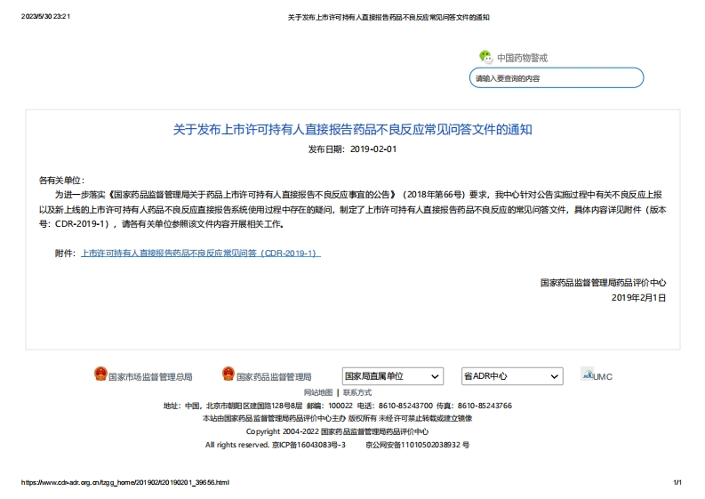Screen dimensions: 705x499
Task: Click the address line with 建国路128号8层
Action: point(338,406)
